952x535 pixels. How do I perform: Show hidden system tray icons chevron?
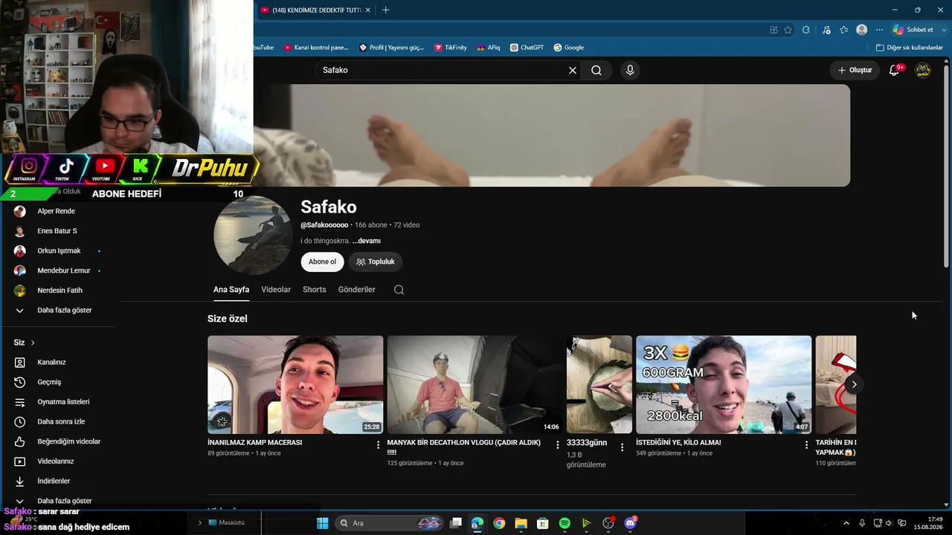pos(846,523)
